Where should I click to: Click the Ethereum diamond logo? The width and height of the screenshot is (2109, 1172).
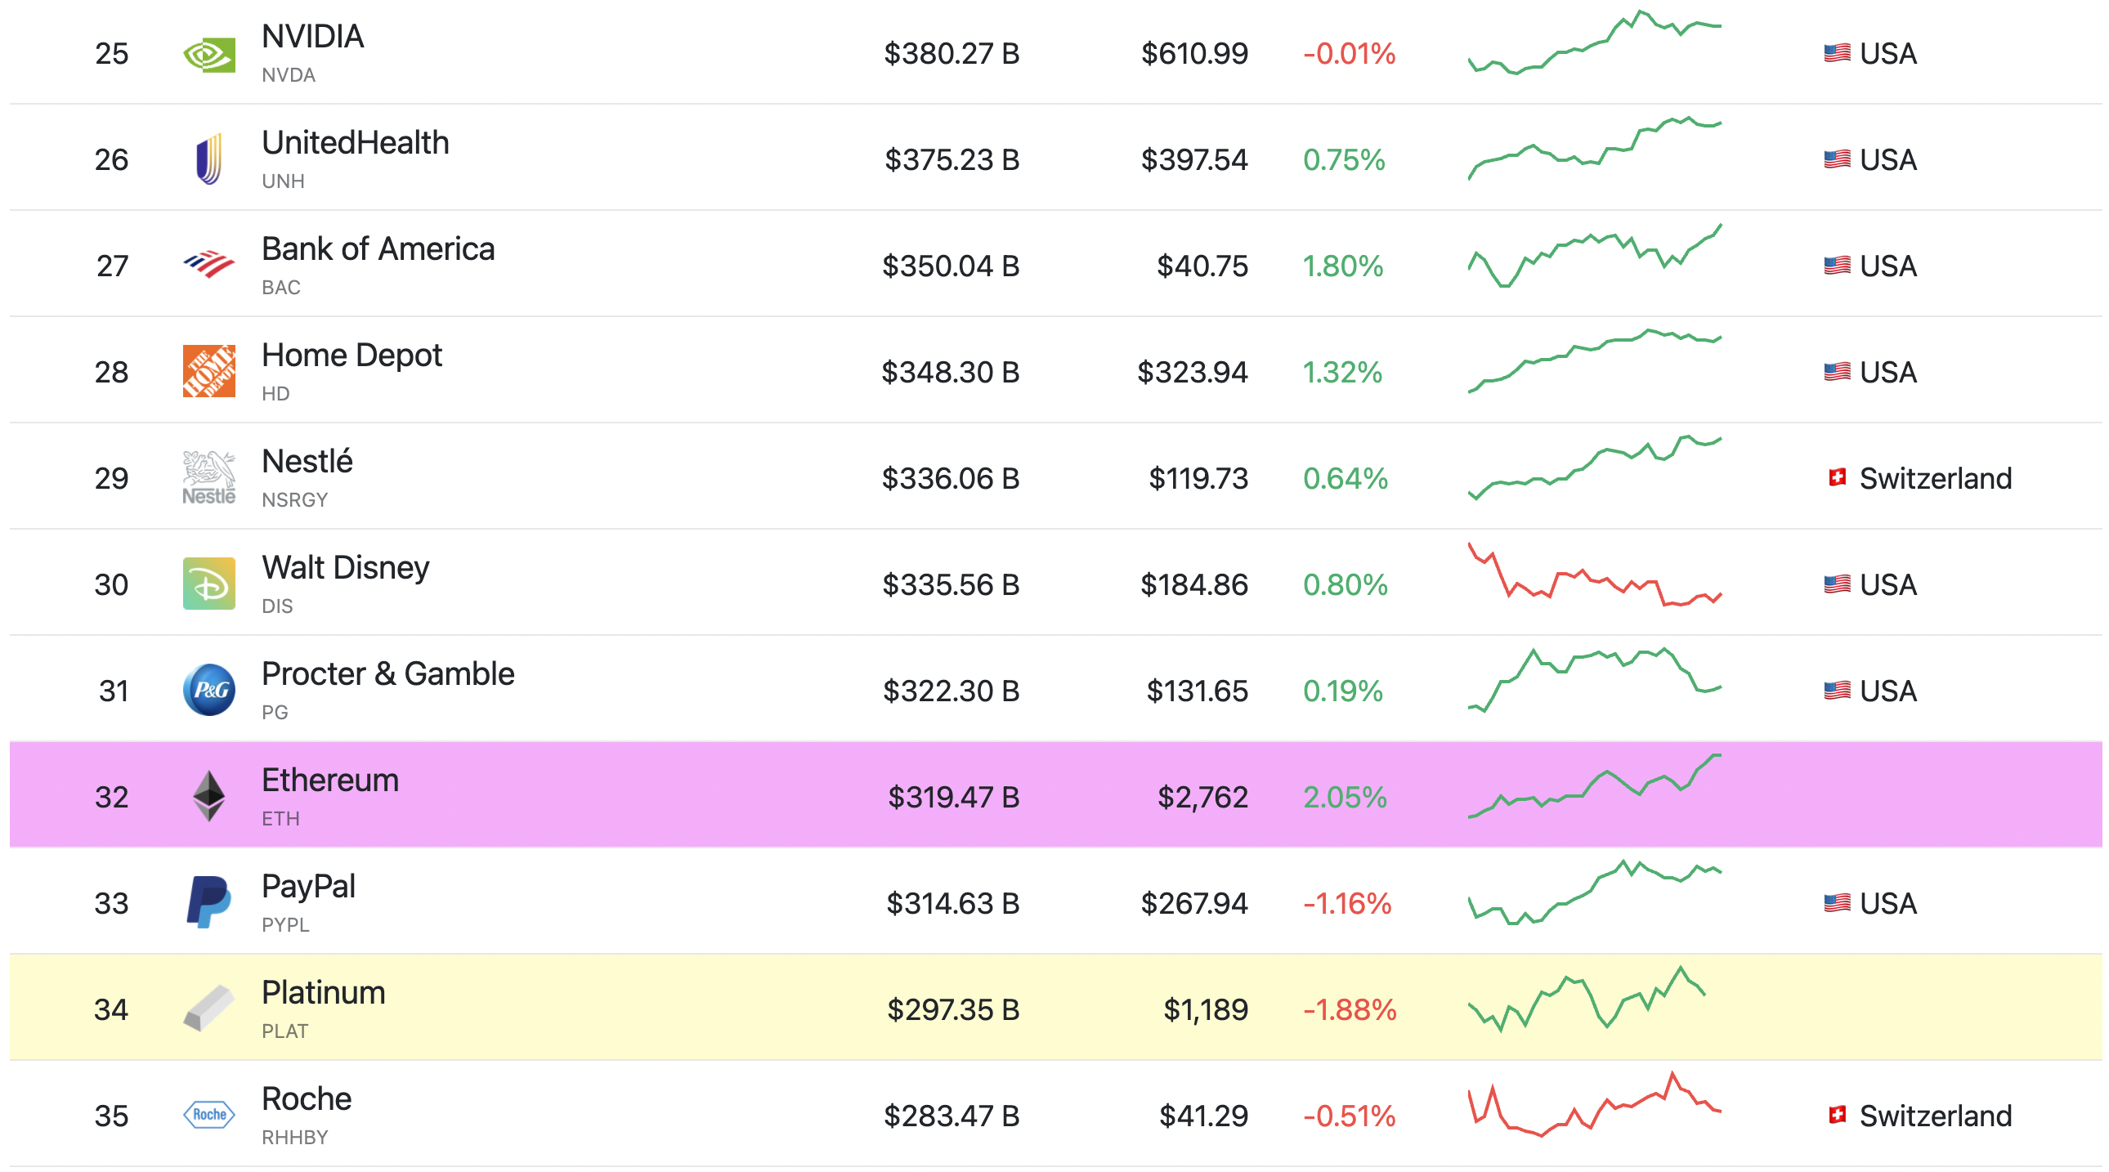click(208, 795)
